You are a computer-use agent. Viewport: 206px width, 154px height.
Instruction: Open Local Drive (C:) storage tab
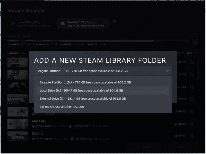point(31,24)
